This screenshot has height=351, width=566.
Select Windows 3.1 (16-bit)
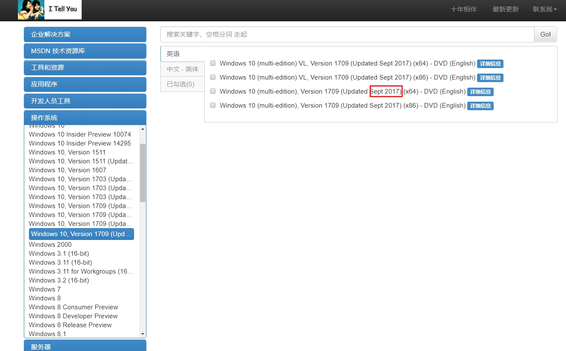(x=59, y=254)
